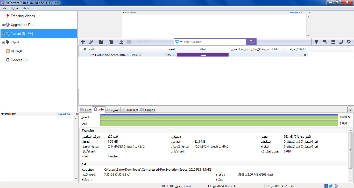The image size is (354, 188).
Task: Click the purple search button
Action: [251, 42]
